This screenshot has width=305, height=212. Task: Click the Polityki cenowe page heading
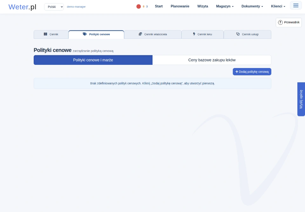click(x=52, y=50)
